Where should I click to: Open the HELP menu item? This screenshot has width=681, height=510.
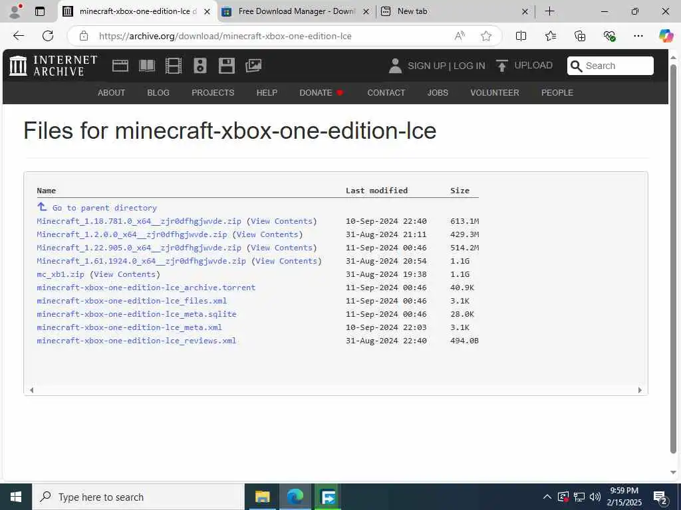point(267,93)
